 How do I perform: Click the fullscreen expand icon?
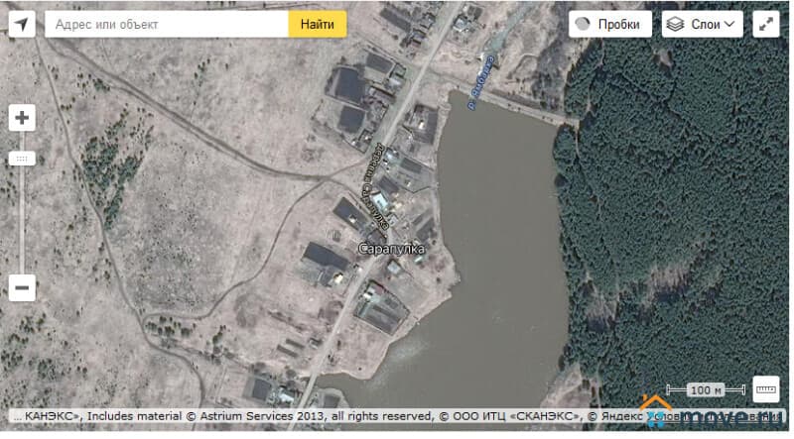766,24
